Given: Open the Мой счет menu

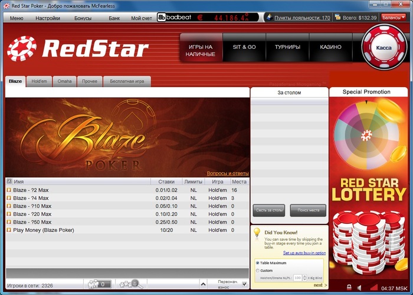Looking at the screenshot, I should pyautogui.click(x=142, y=18).
